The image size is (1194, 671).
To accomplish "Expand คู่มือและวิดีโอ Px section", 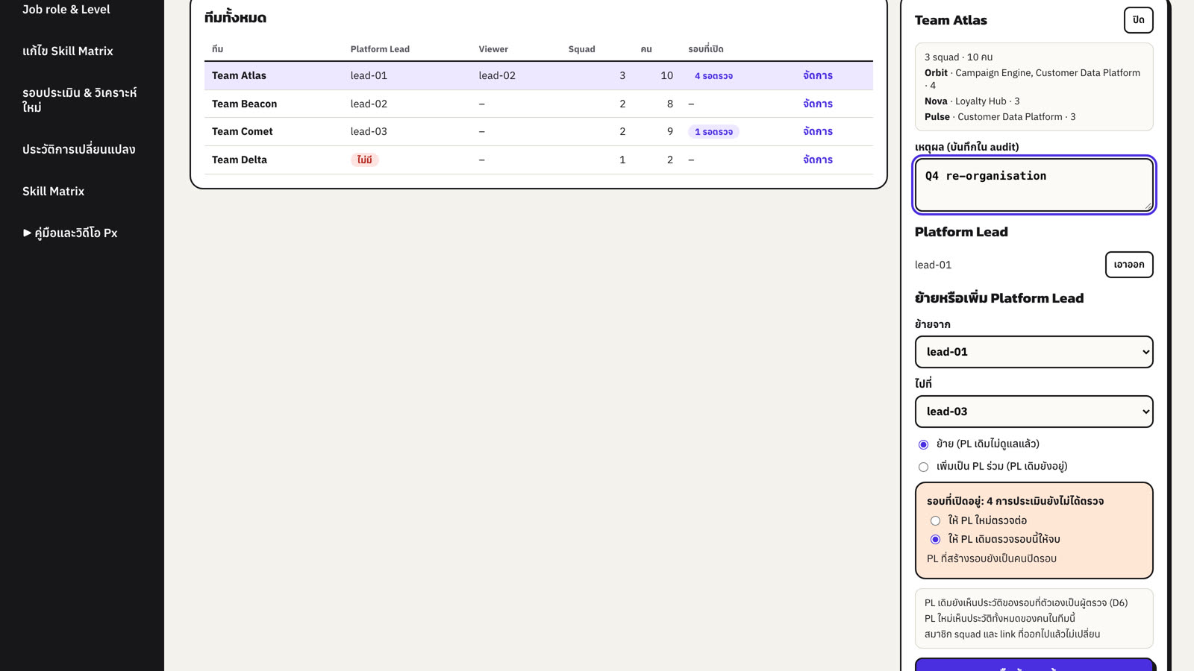I will click(70, 233).
